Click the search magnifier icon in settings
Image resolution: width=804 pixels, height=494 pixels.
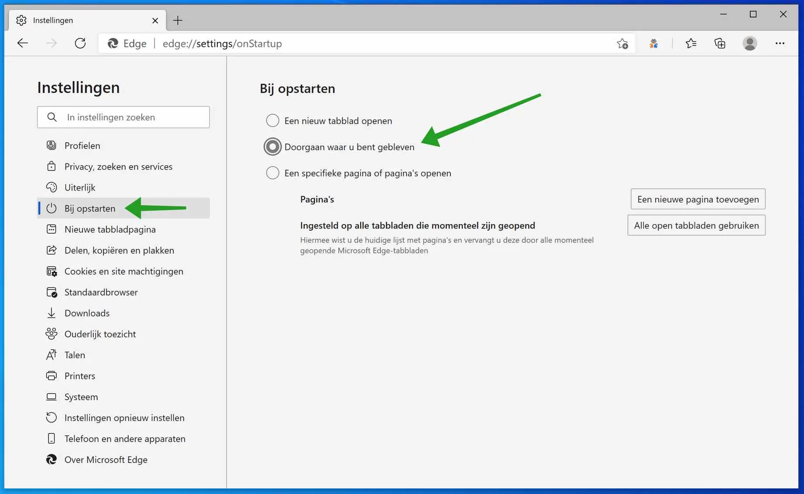52,117
